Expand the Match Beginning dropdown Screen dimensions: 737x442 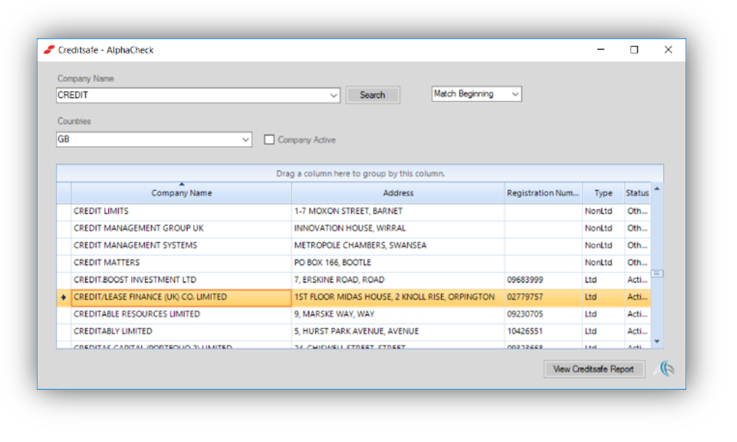point(515,94)
